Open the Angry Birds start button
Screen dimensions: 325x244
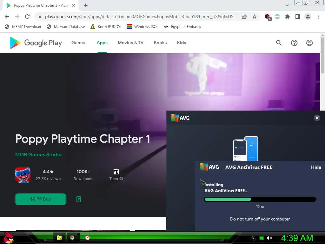[x=9, y=238]
